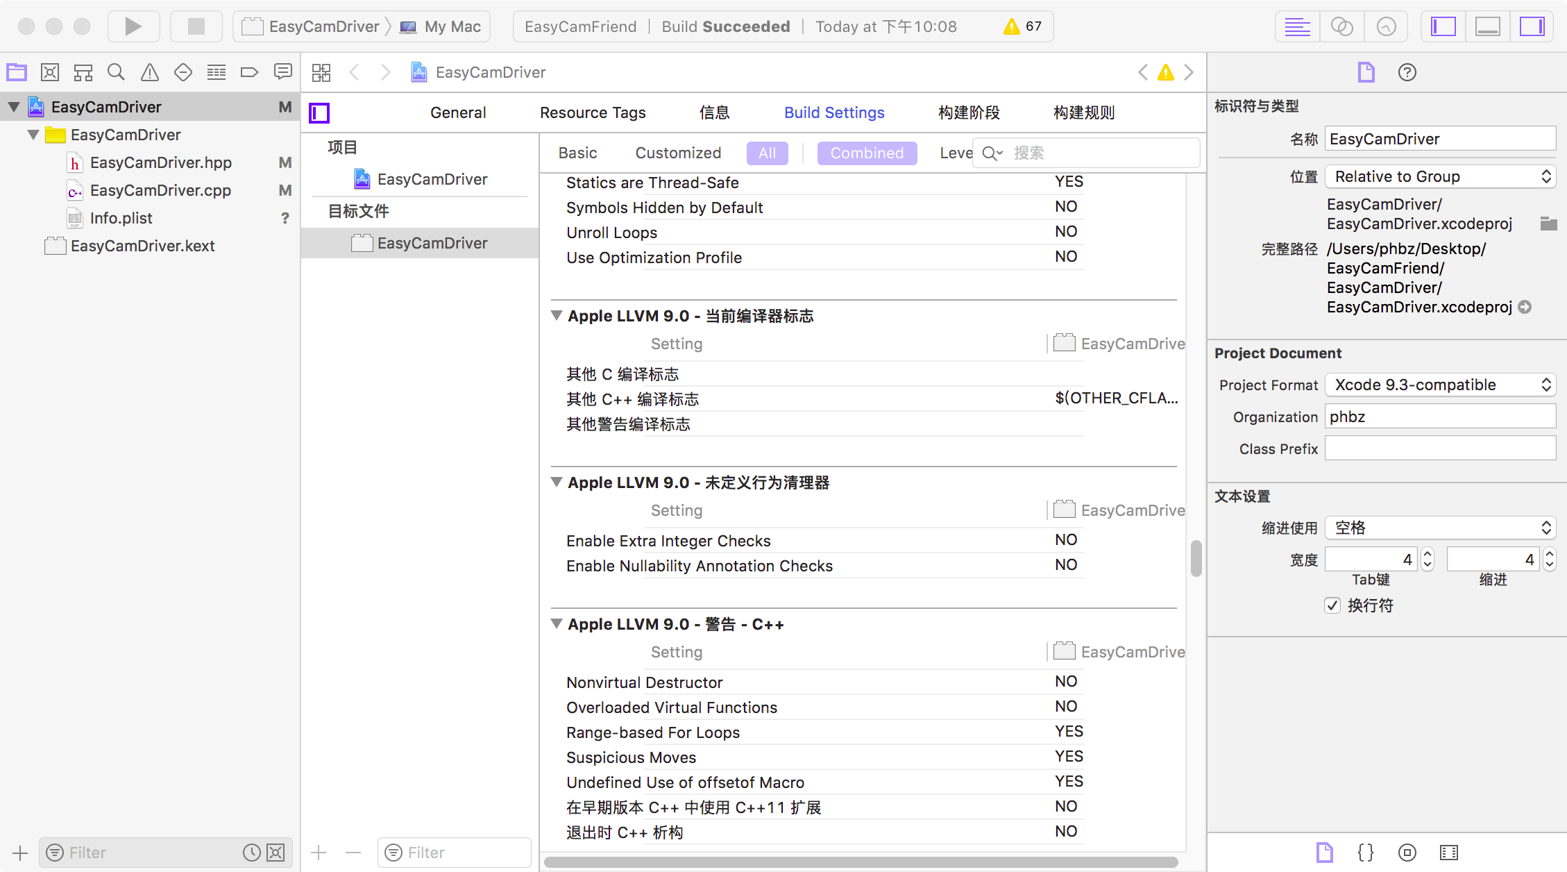Viewport: 1567px width, 872px height.
Task: Show the Issue navigator warning icon
Action: coord(149,72)
